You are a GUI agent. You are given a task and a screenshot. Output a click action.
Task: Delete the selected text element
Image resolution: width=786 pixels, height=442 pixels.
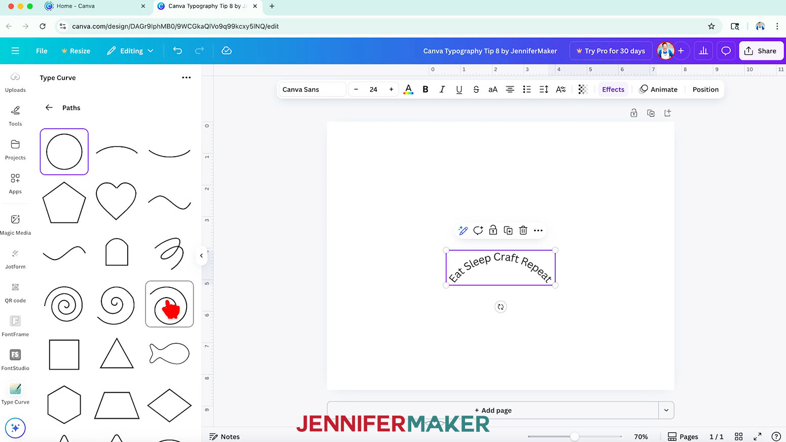[523, 231]
